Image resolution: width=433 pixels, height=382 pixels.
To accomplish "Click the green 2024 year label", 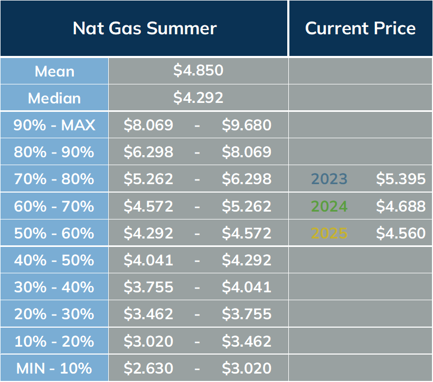I will click(x=329, y=206).
